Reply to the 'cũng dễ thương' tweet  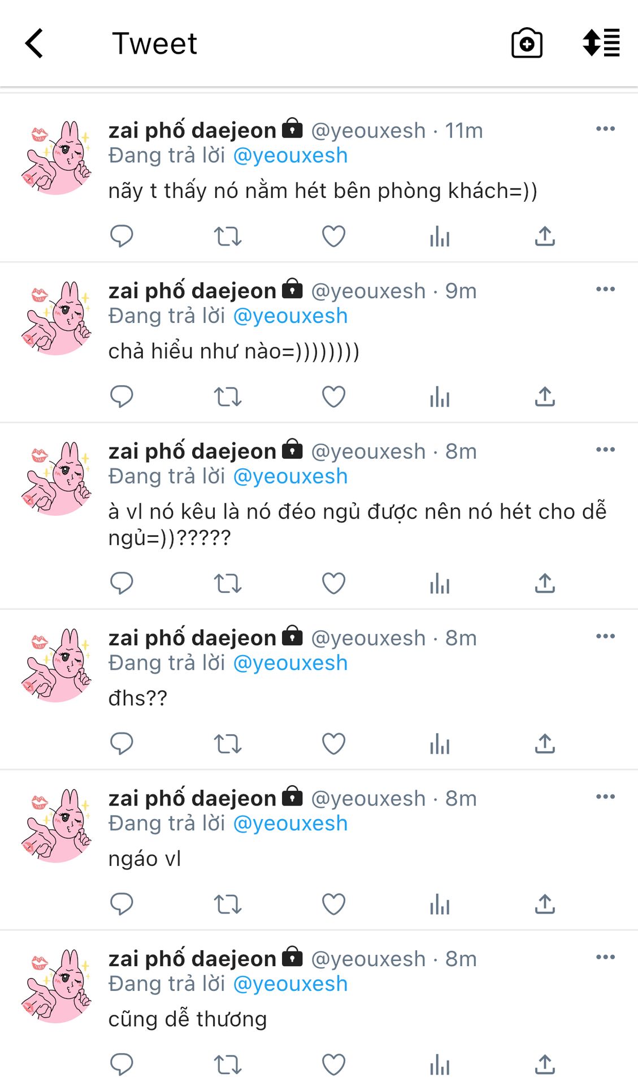(121, 1064)
